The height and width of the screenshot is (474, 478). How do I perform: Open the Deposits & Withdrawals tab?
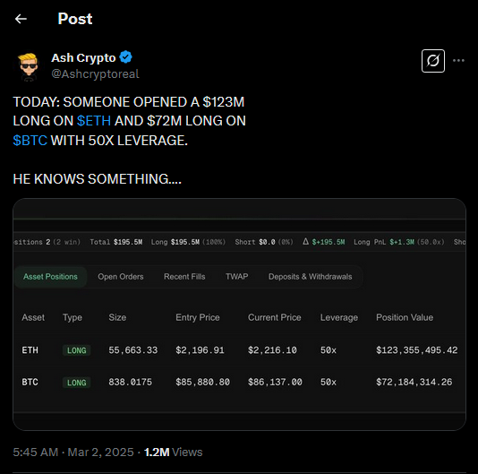[310, 277]
